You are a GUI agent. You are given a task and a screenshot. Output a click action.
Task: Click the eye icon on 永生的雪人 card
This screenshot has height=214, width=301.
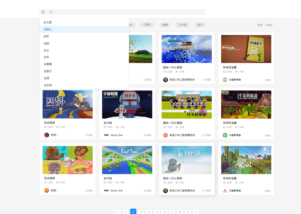[165, 182]
